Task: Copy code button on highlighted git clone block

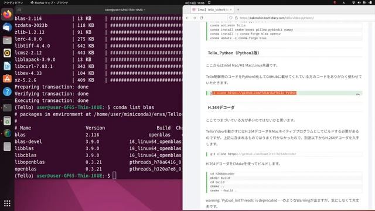Action: (358, 94)
